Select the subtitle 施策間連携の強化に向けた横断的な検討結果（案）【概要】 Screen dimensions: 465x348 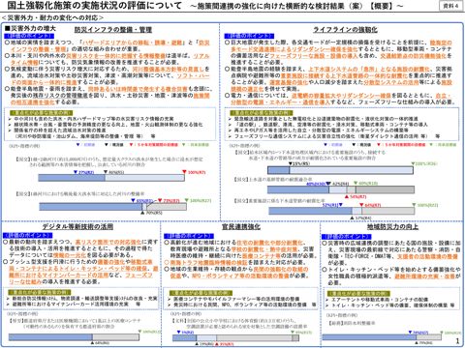coord(295,6)
